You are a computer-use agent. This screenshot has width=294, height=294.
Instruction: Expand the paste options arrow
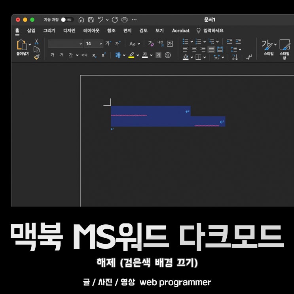coord(30,45)
